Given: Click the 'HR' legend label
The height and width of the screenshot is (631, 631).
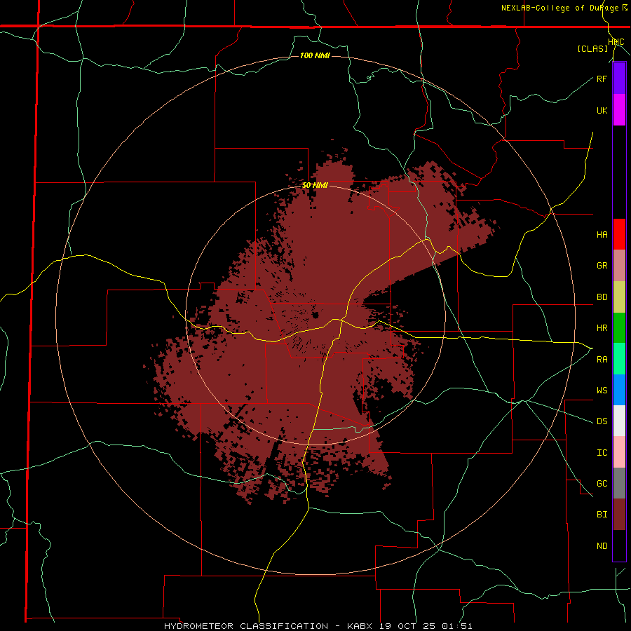Looking at the screenshot, I should pos(602,328).
